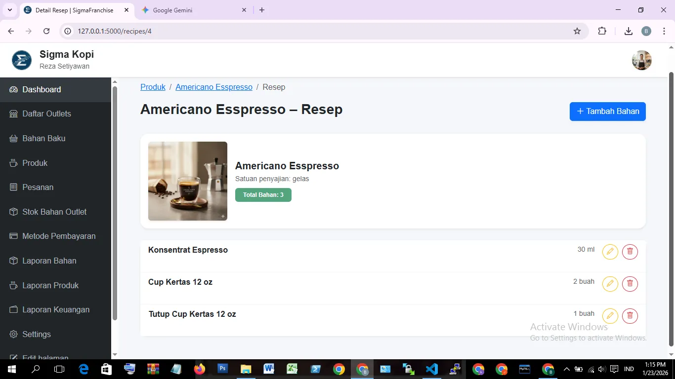Open Metode Pembayaran menu item
This screenshot has width=675, height=379.
(x=55, y=236)
